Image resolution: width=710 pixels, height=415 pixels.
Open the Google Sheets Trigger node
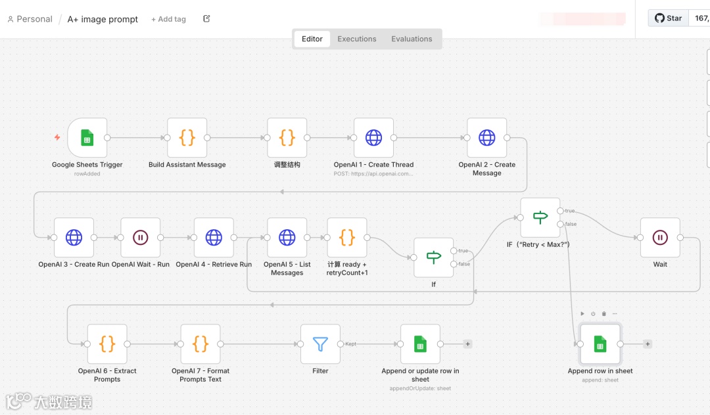tap(87, 137)
